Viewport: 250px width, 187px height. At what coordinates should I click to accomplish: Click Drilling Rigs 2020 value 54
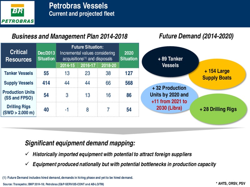(x=129, y=110)
